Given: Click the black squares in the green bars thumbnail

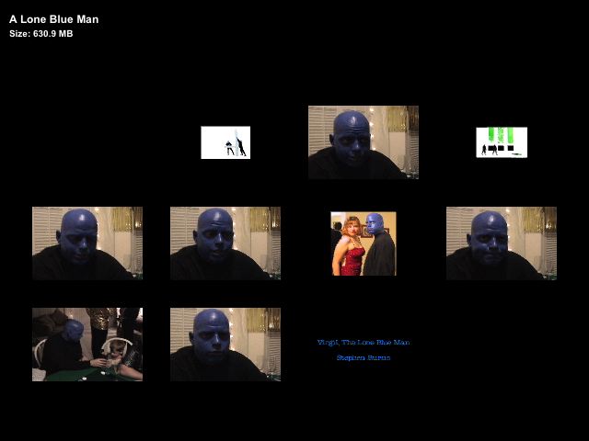Looking at the screenshot, I should 502,148.
